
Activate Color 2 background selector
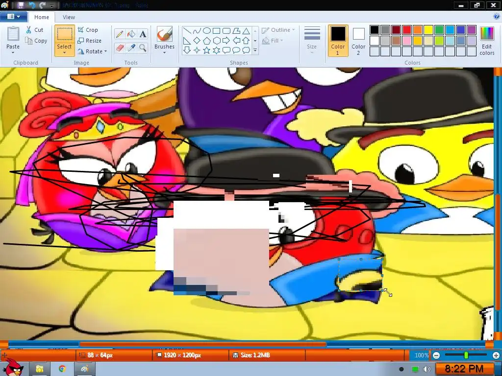coord(358,41)
